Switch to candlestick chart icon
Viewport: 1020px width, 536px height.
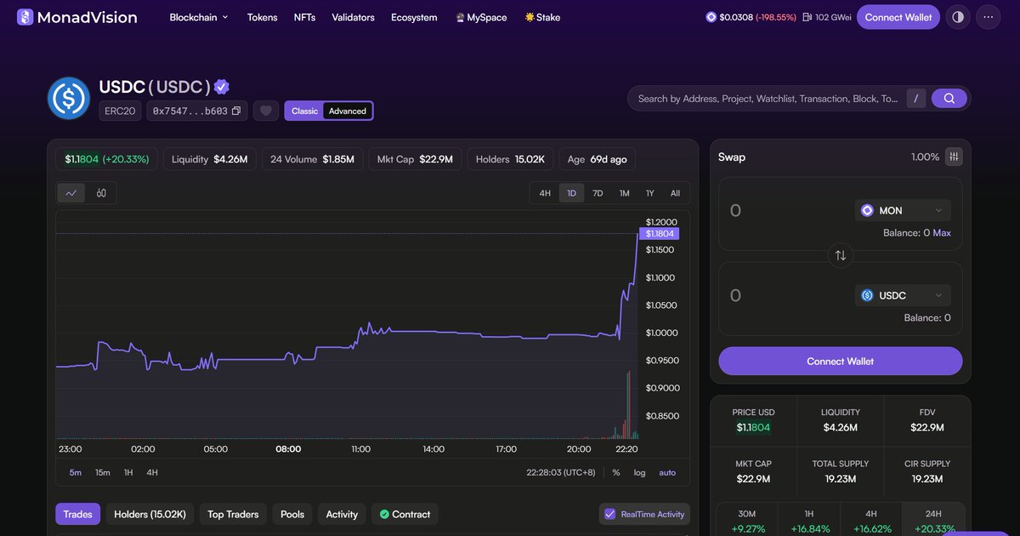click(101, 193)
